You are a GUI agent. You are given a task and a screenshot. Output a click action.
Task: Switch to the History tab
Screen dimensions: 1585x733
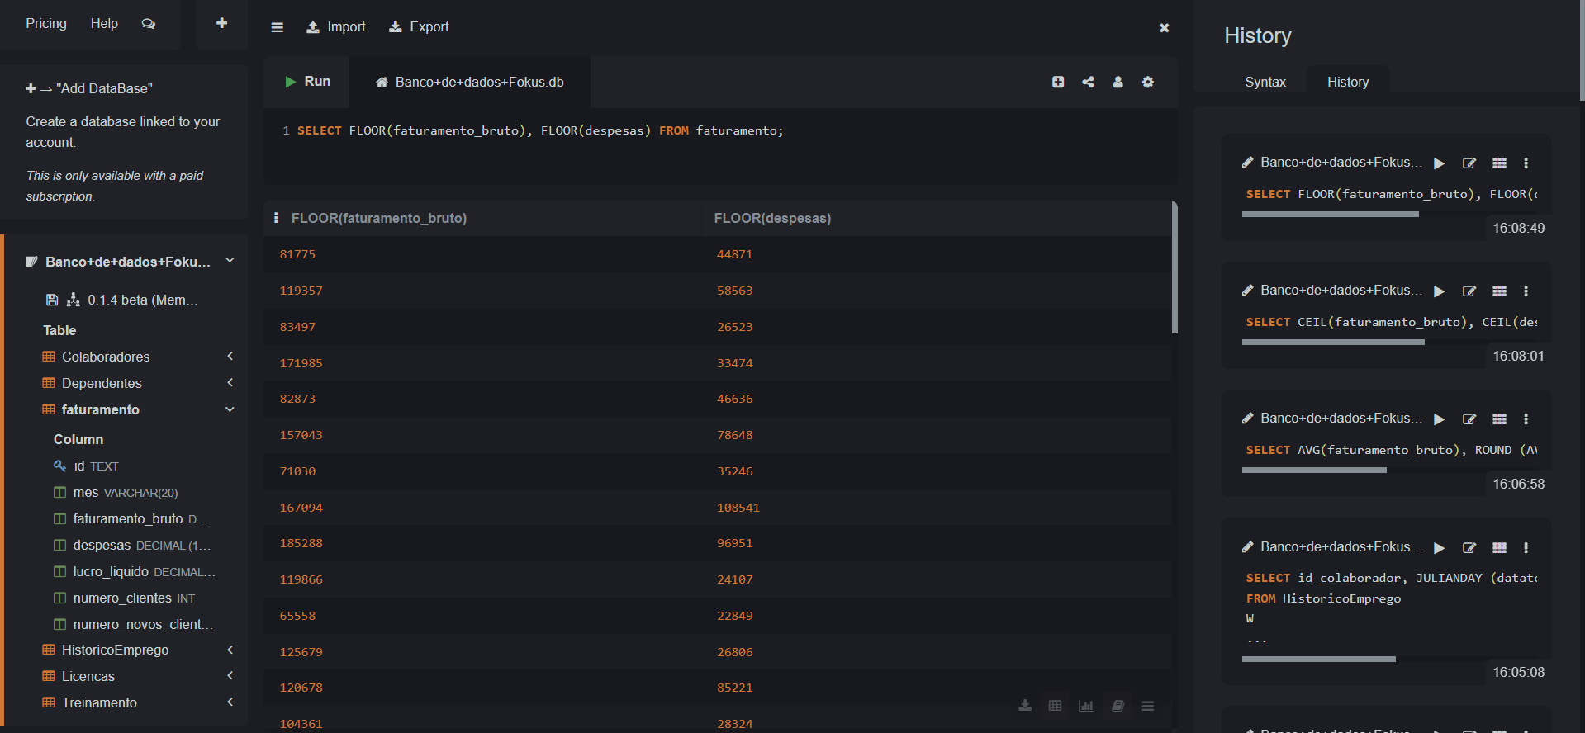click(x=1348, y=82)
